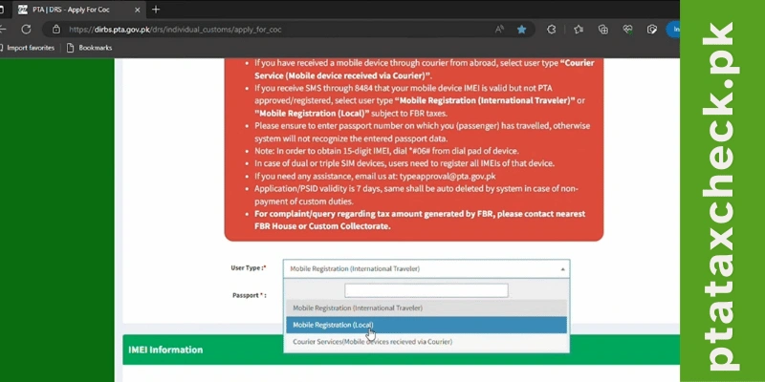Select Courier Services option in list
The width and height of the screenshot is (765, 382).
[426, 342]
